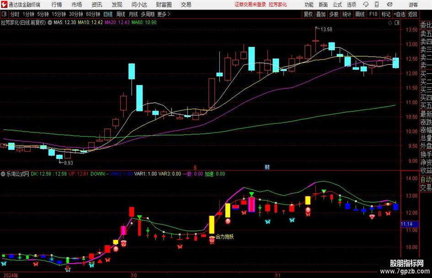
Task: Open the mail envelope icon
Action: pyautogui.click(x=389, y=5)
